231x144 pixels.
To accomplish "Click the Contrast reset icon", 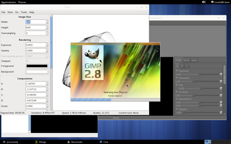I will (221, 95).
